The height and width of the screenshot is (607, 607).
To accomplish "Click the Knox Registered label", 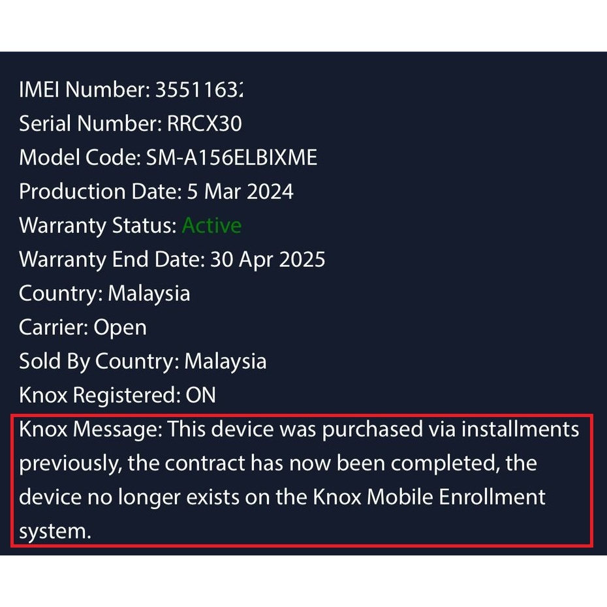I will click(x=99, y=395).
